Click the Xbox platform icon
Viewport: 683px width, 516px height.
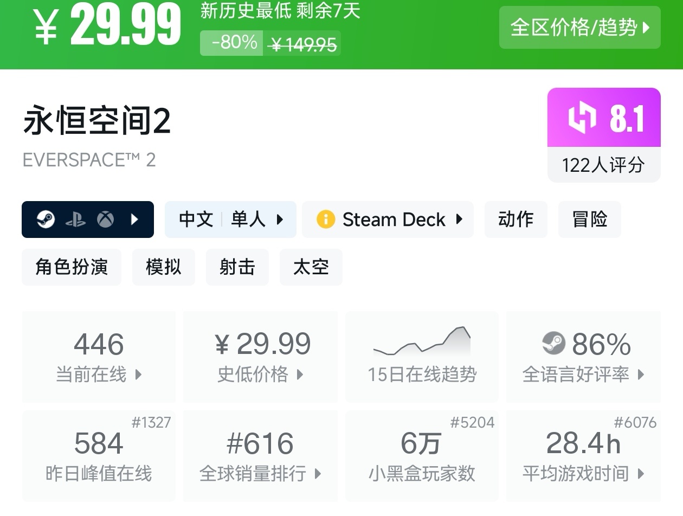click(x=105, y=220)
